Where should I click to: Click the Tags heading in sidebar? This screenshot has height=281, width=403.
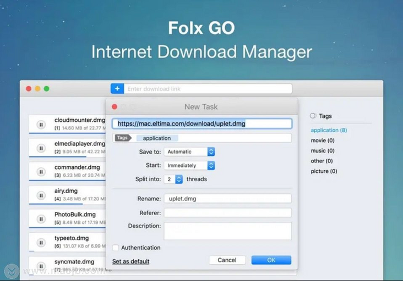325,116
